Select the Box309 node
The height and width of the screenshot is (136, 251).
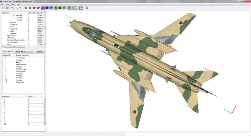coord(20,18)
